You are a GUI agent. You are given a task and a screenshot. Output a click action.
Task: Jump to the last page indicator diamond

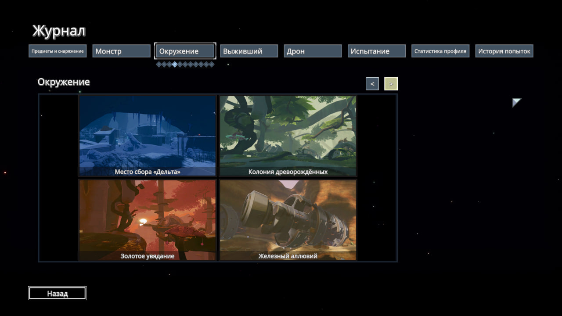(212, 65)
